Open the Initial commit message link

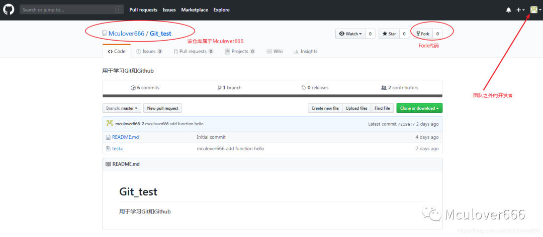[211, 137]
